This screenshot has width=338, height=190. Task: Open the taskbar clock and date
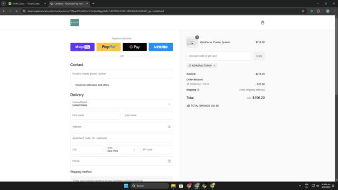pos(326,186)
